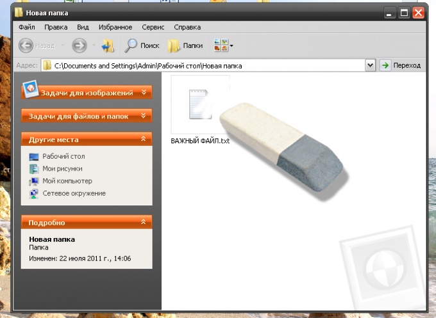Viewport: 436px width, 318px height.
Task: Click the Переход go button
Action: 401,65
